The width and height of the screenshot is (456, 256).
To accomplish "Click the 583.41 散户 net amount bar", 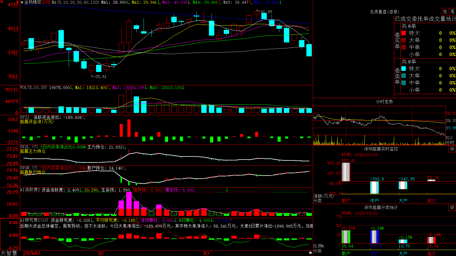I will (x=346, y=172).
